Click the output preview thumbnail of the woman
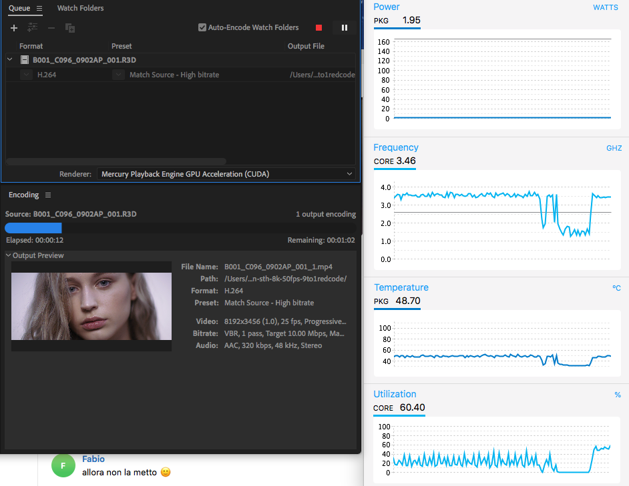 pos(91,306)
